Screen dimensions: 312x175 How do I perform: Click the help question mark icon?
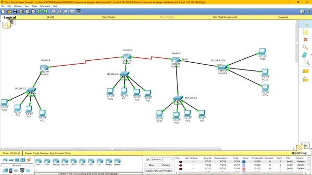(x=308, y=12)
